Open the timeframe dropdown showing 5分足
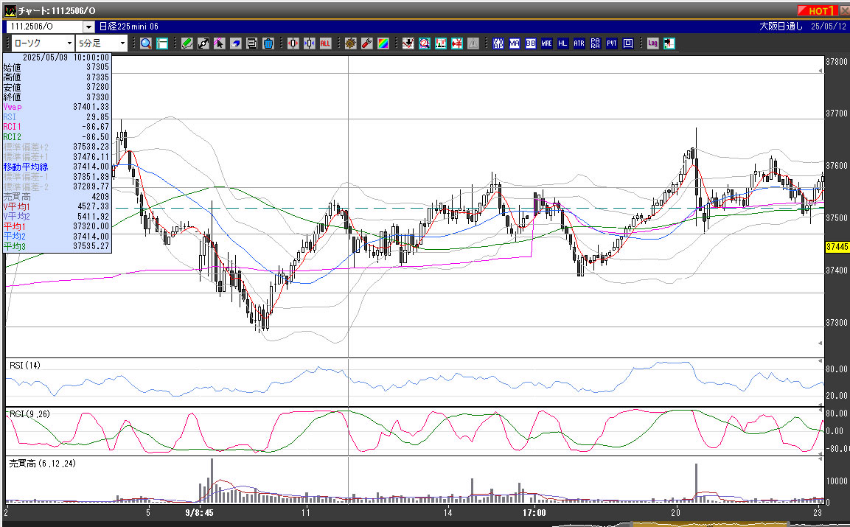The height and width of the screenshot is (527, 850). click(x=102, y=43)
